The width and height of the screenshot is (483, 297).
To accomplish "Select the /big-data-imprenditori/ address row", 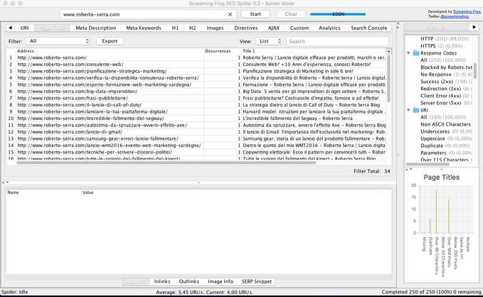I will pyautogui.click(x=78, y=92).
